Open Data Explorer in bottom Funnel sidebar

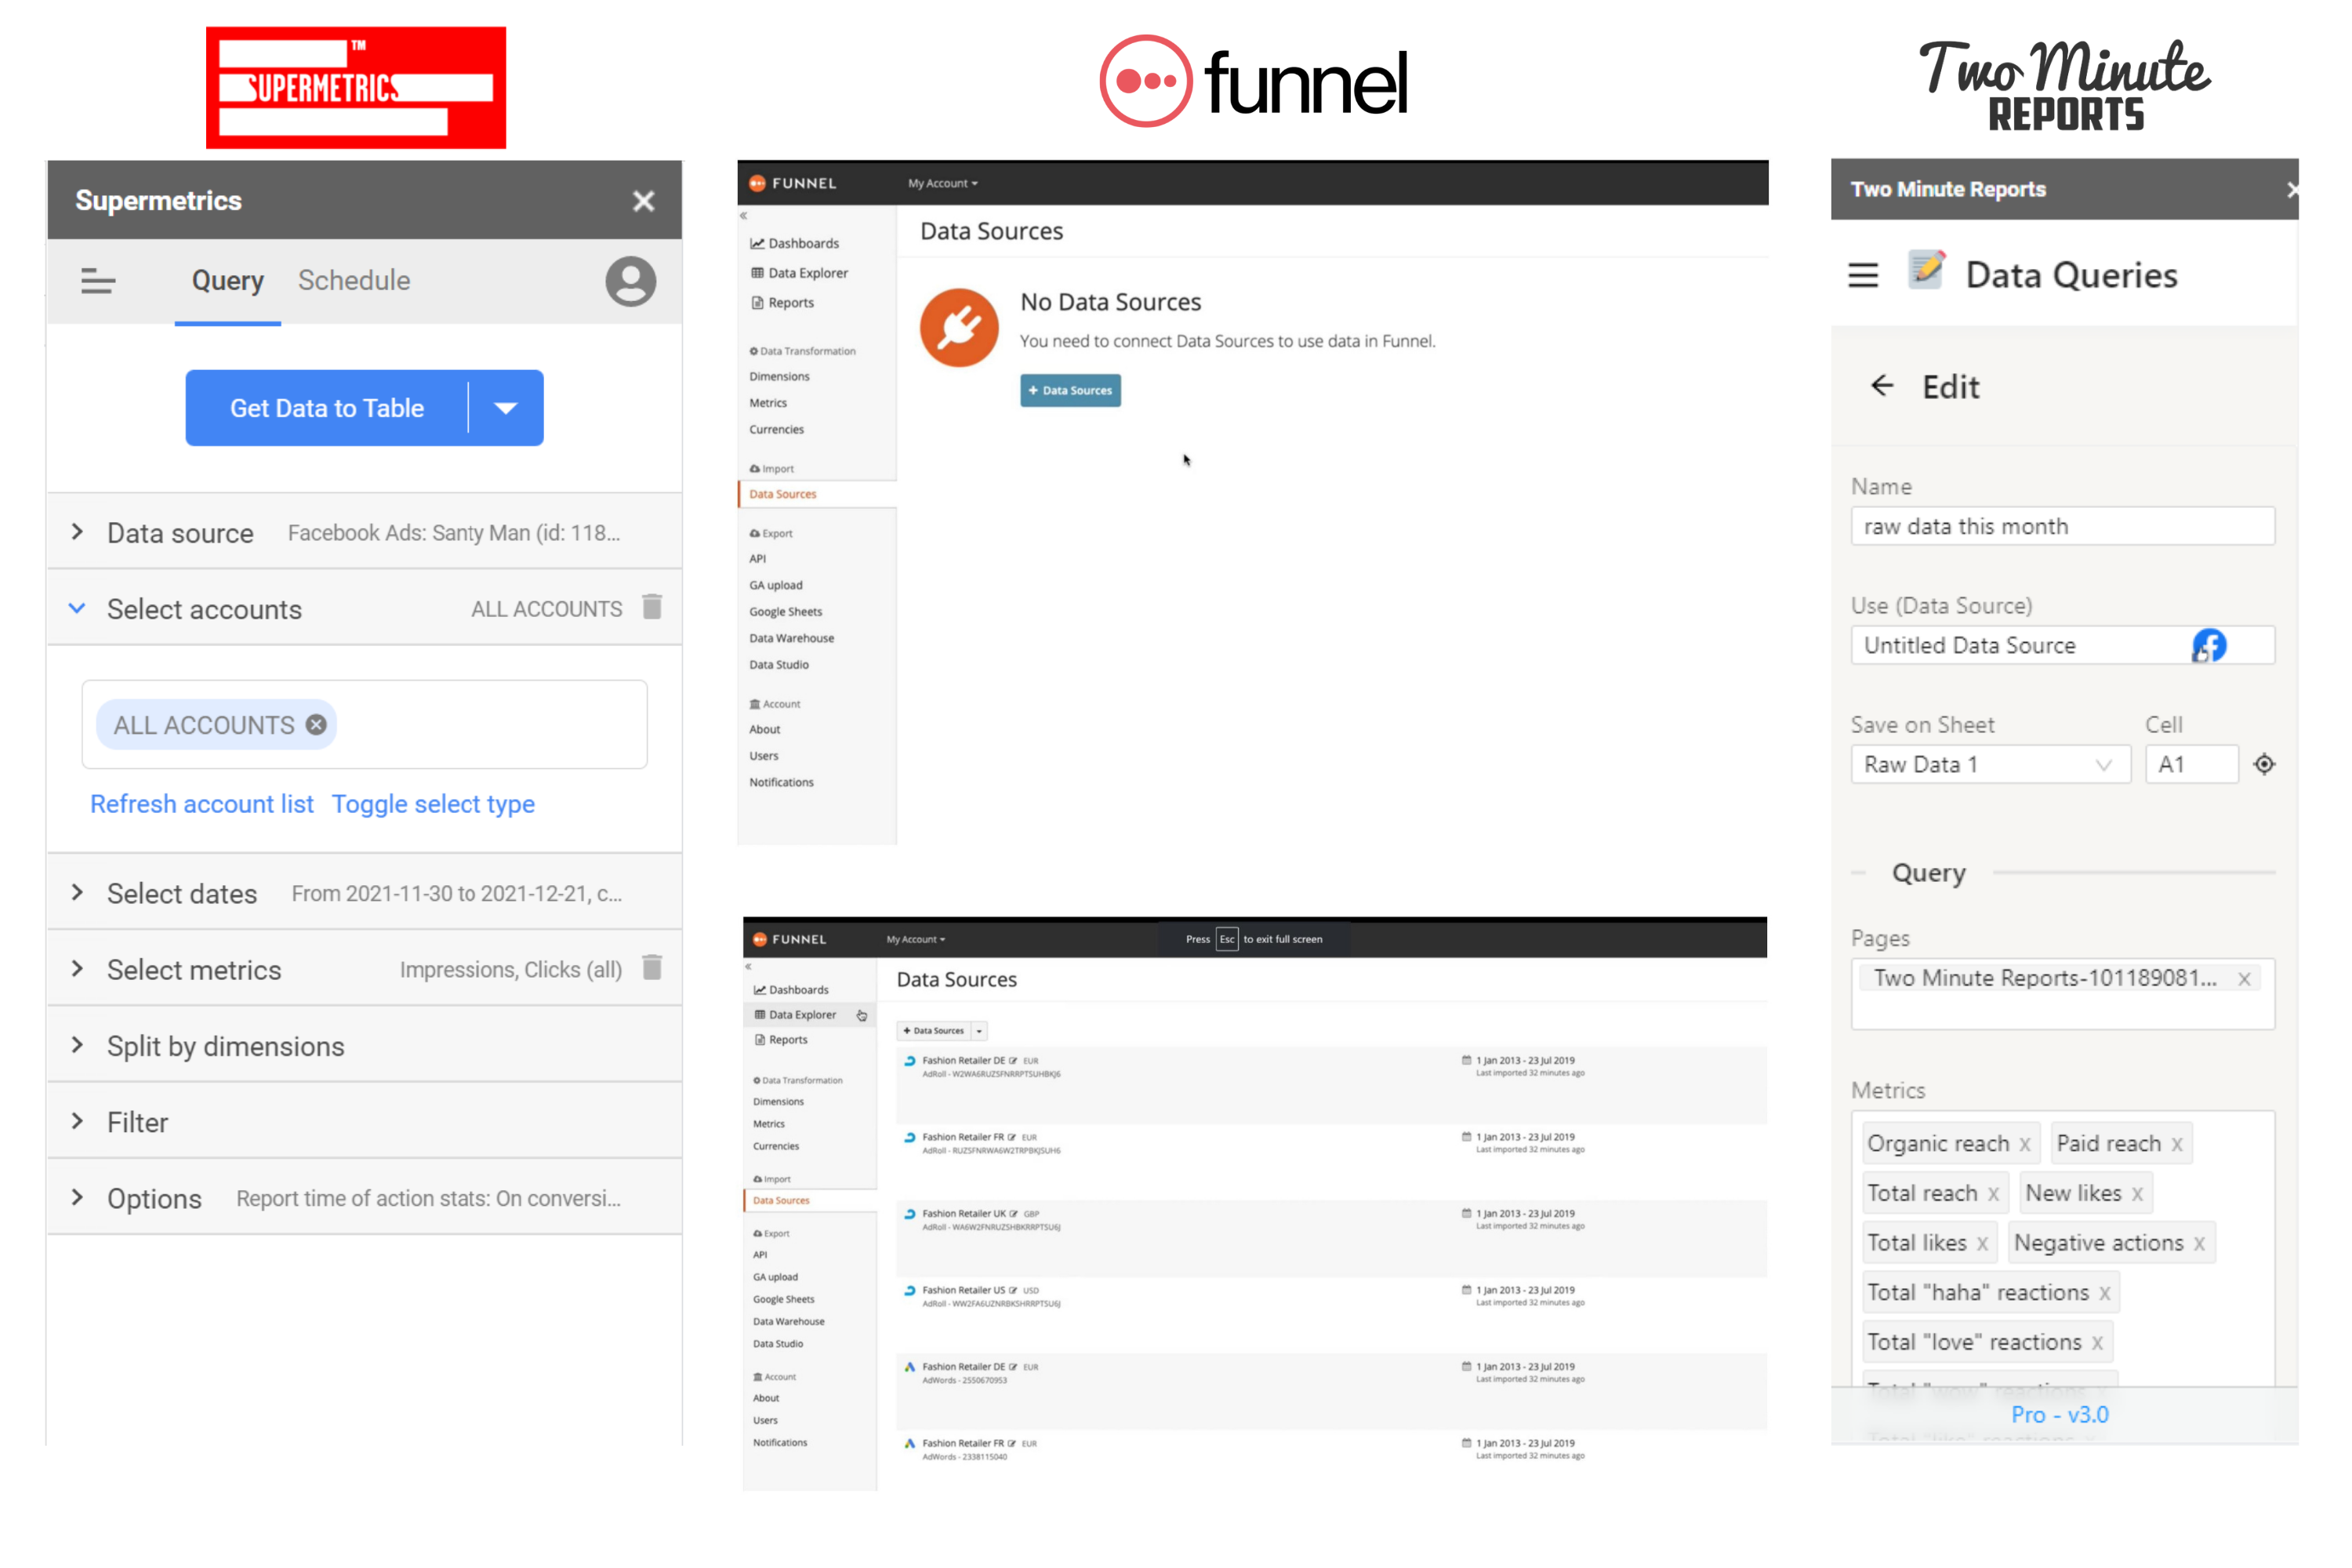(796, 1015)
